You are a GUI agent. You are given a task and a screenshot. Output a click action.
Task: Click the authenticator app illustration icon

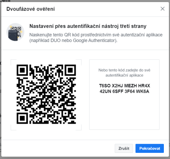pyautogui.click(x=15, y=32)
